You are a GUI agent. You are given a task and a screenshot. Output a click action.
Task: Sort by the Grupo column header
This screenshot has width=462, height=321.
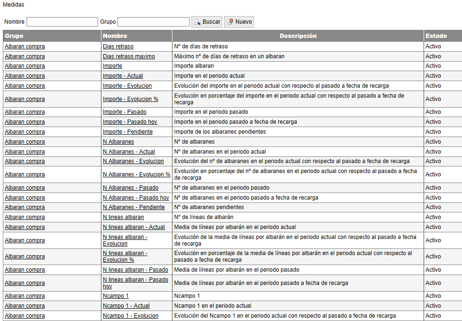(14, 36)
